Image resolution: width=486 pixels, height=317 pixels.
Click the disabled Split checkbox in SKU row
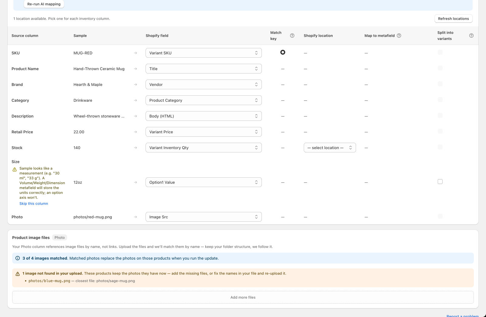pyautogui.click(x=440, y=52)
